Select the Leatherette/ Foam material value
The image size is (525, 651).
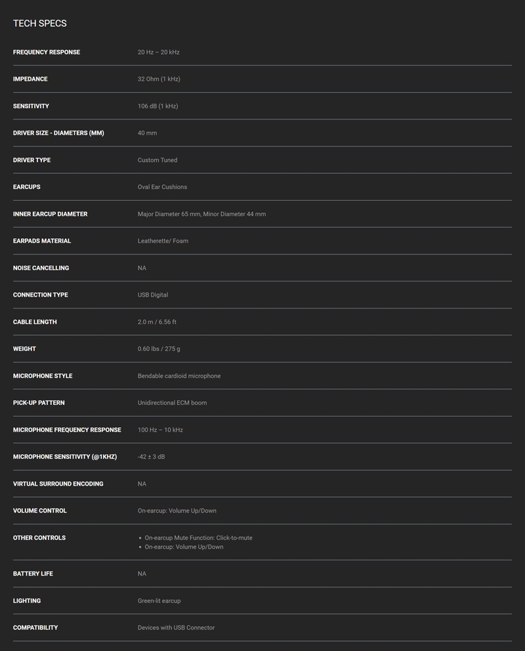(163, 241)
